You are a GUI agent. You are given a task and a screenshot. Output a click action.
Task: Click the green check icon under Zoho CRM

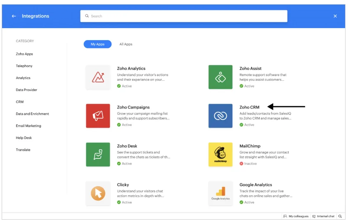tap(241, 125)
